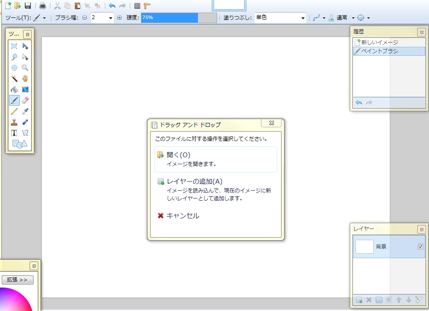Select the Lasso Select tool
Viewport: 429px width, 311px height.
point(14,57)
